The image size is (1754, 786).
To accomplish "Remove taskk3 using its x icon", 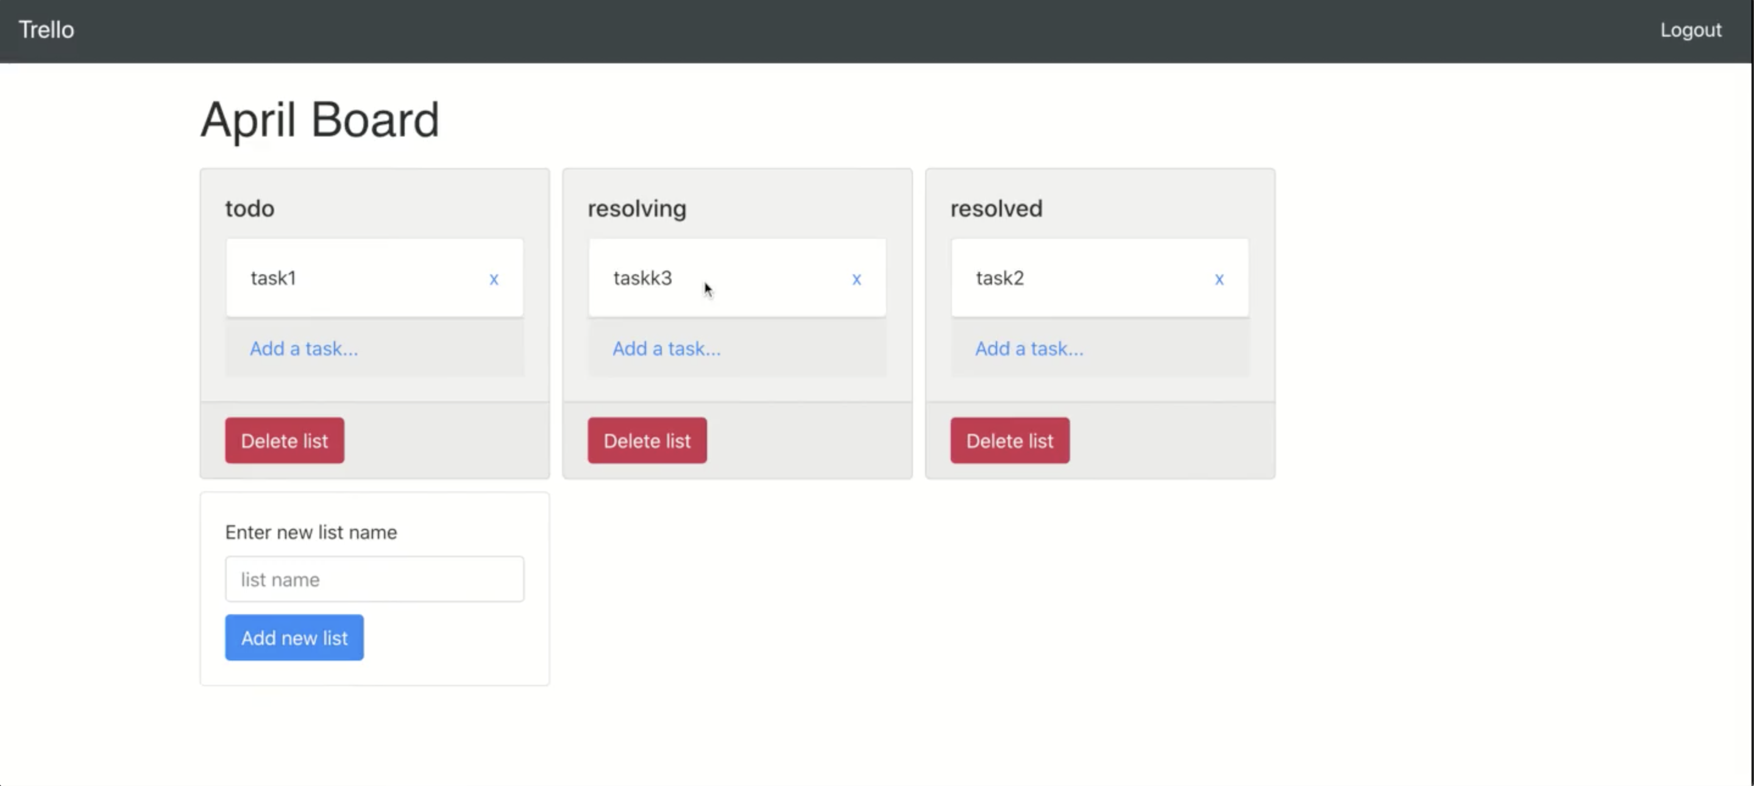I will tap(856, 279).
